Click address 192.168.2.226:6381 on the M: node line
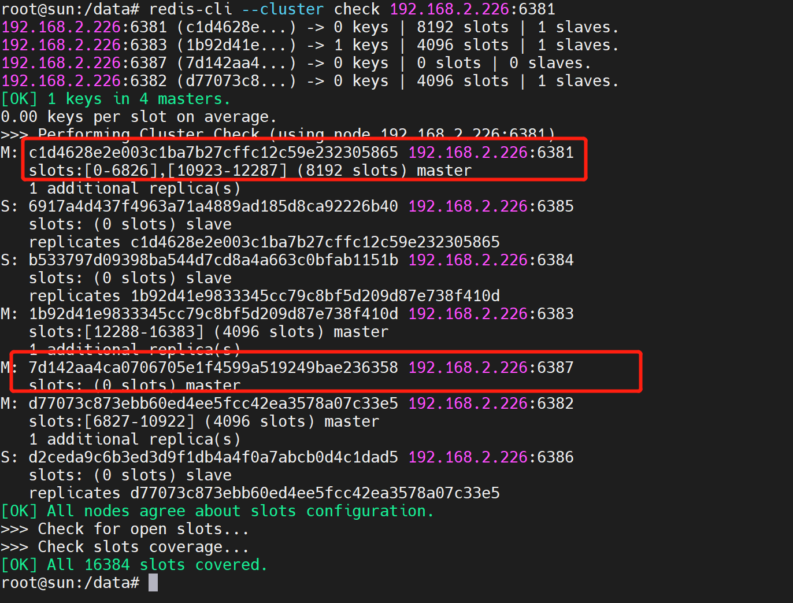Viewport: 793px width, 603px height. (491, 153)
